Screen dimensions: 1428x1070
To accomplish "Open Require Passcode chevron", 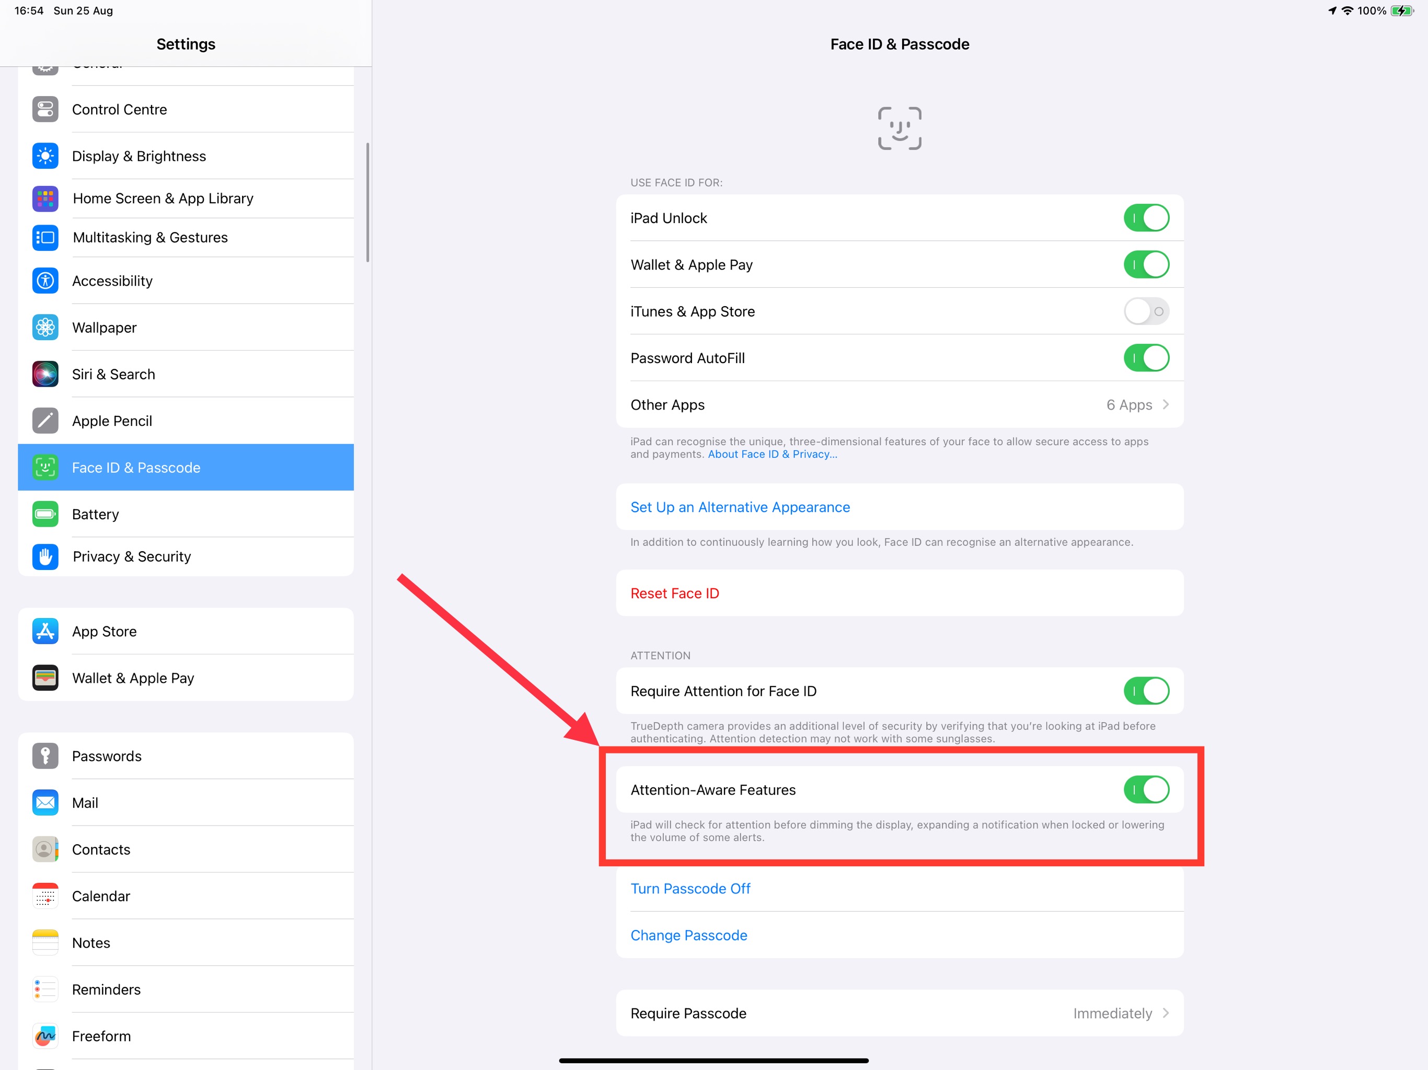I will (1165, 1013).
